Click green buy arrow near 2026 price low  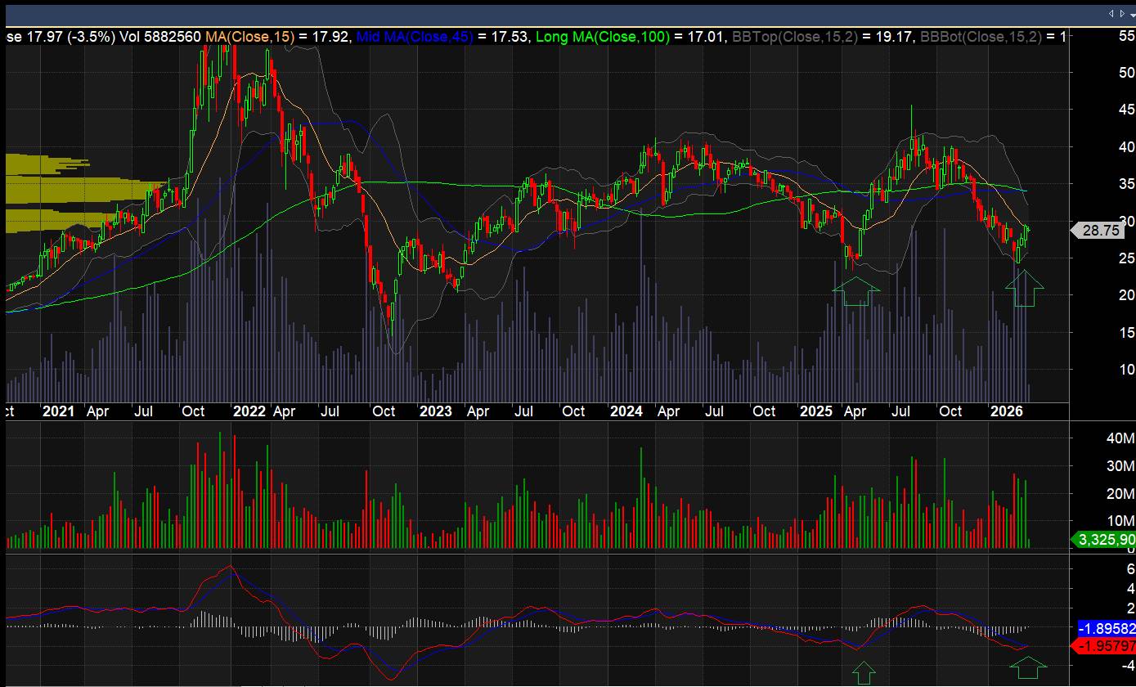(1024, 289)
